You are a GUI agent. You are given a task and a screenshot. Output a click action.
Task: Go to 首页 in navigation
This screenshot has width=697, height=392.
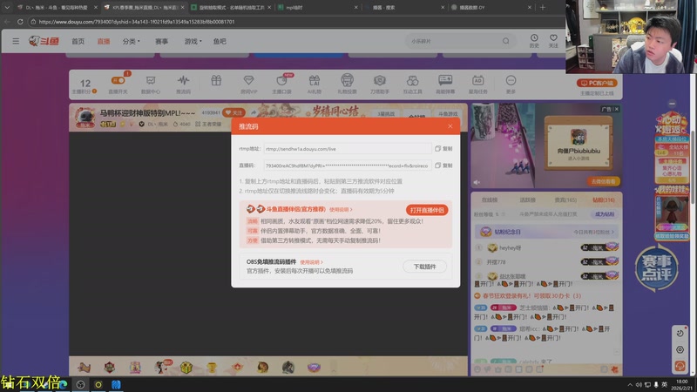[x=78, y=41]
